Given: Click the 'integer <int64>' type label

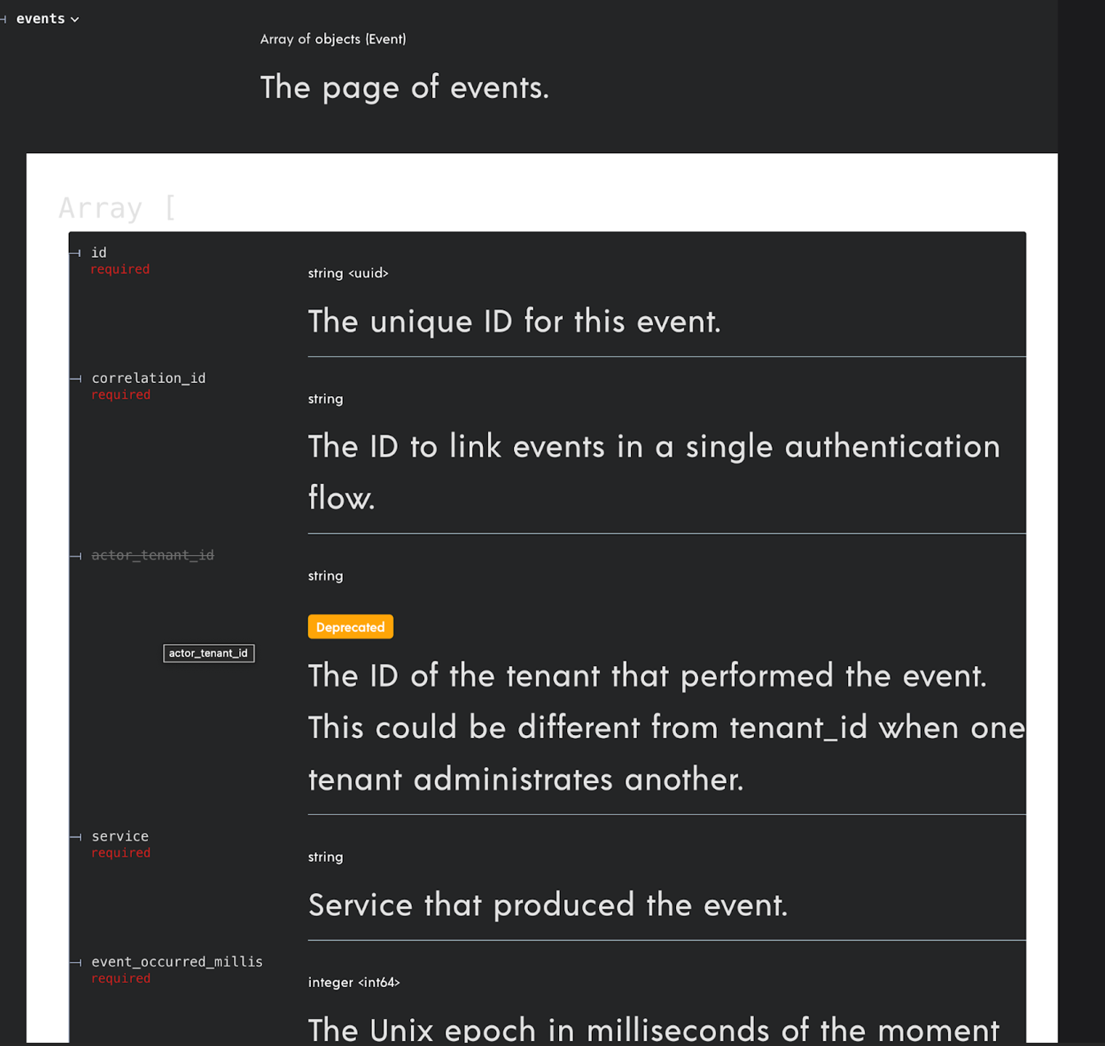Looking at the screenshot, I should [x=354, y=982].
